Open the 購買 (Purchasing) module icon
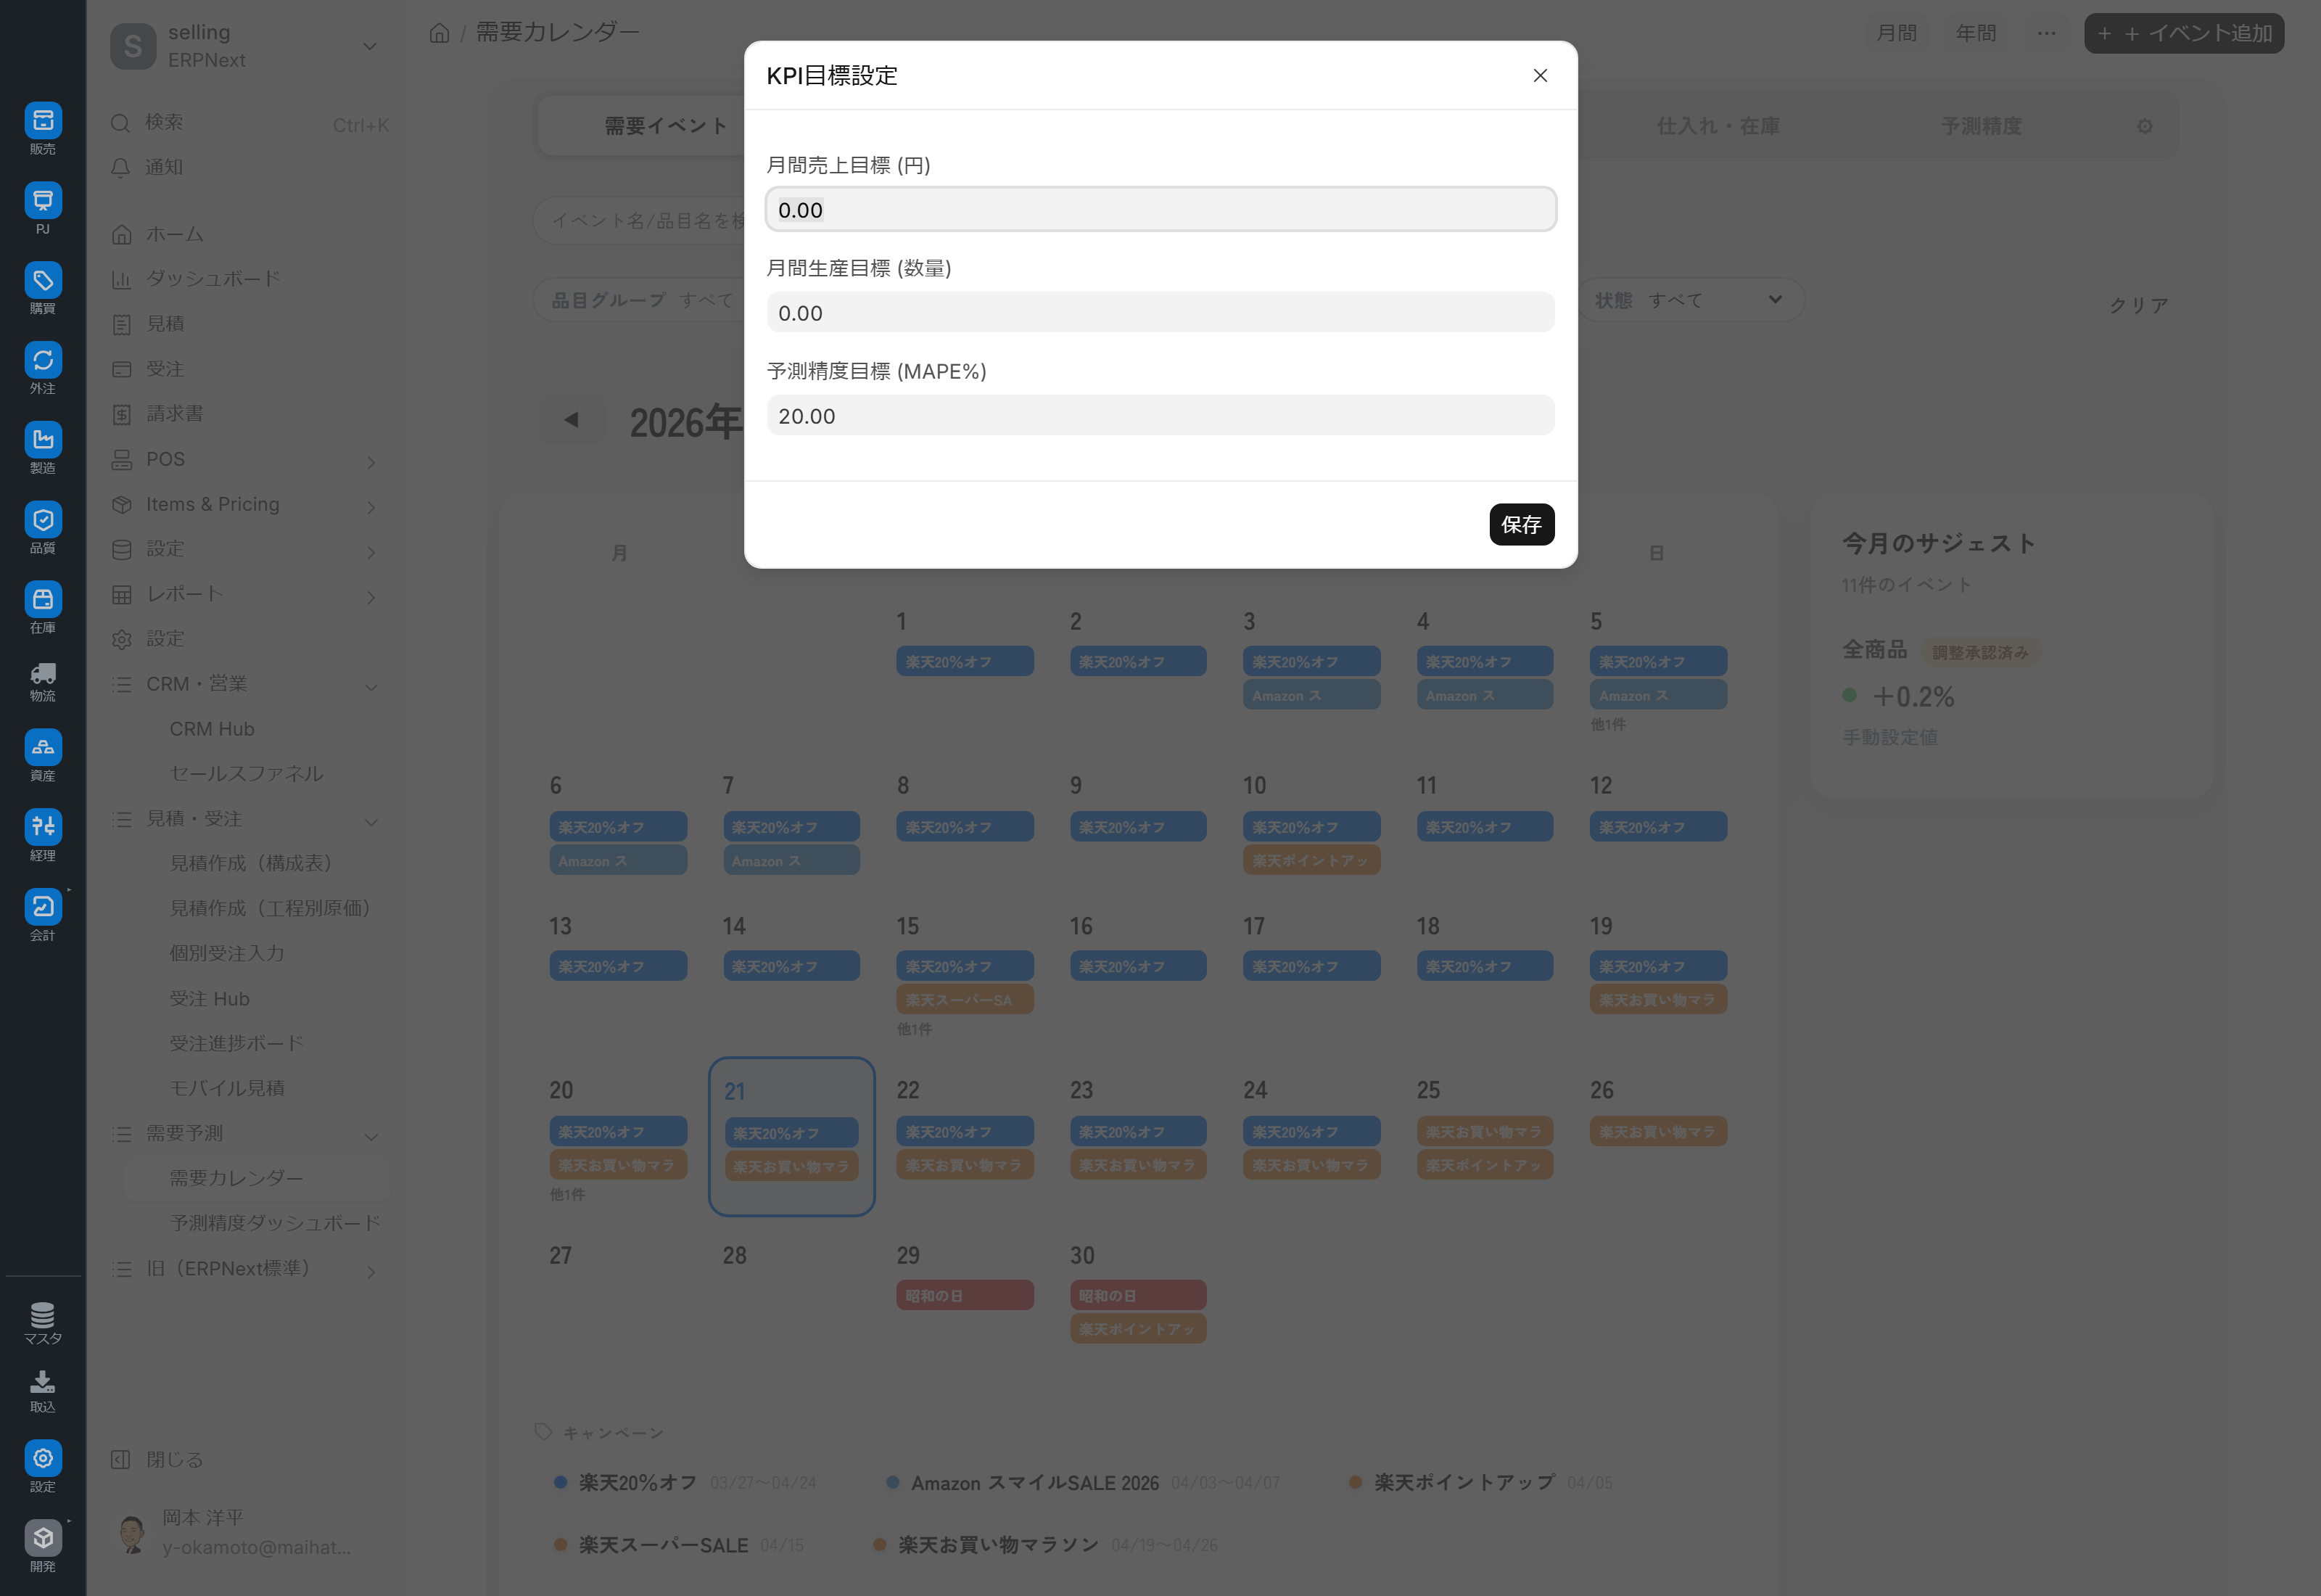This screenshot has width=2321, height=1596. tap(43, 281)
